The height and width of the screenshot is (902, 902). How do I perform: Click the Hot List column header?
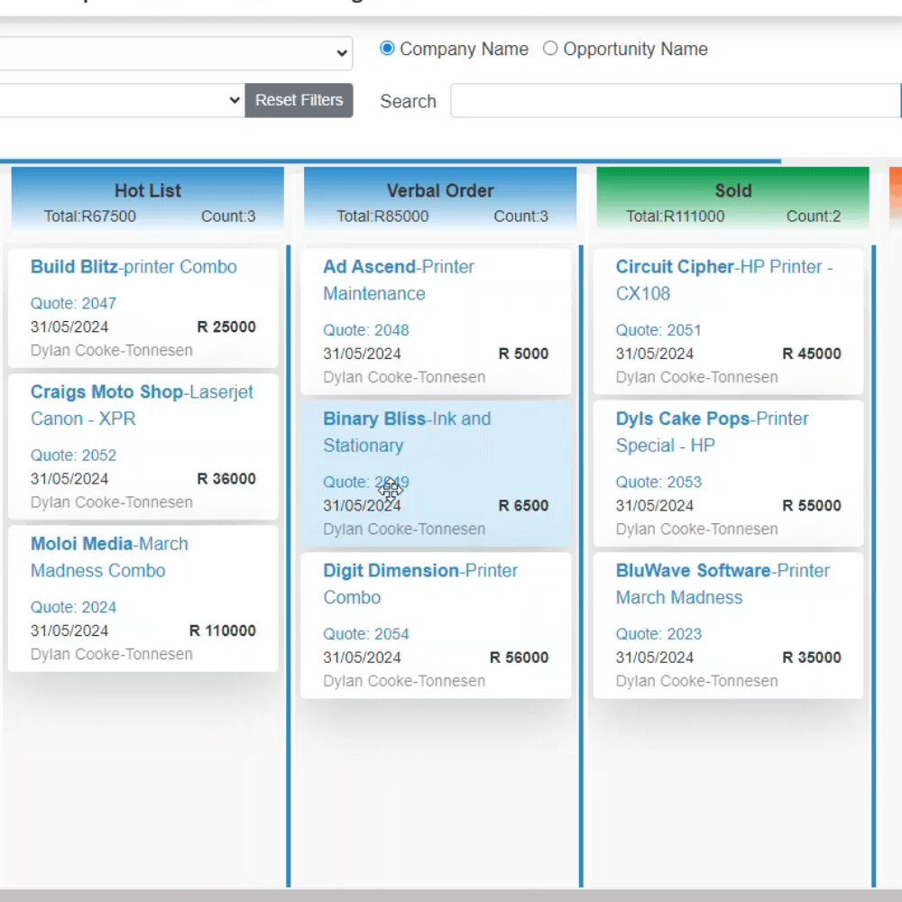pos(147,198)
